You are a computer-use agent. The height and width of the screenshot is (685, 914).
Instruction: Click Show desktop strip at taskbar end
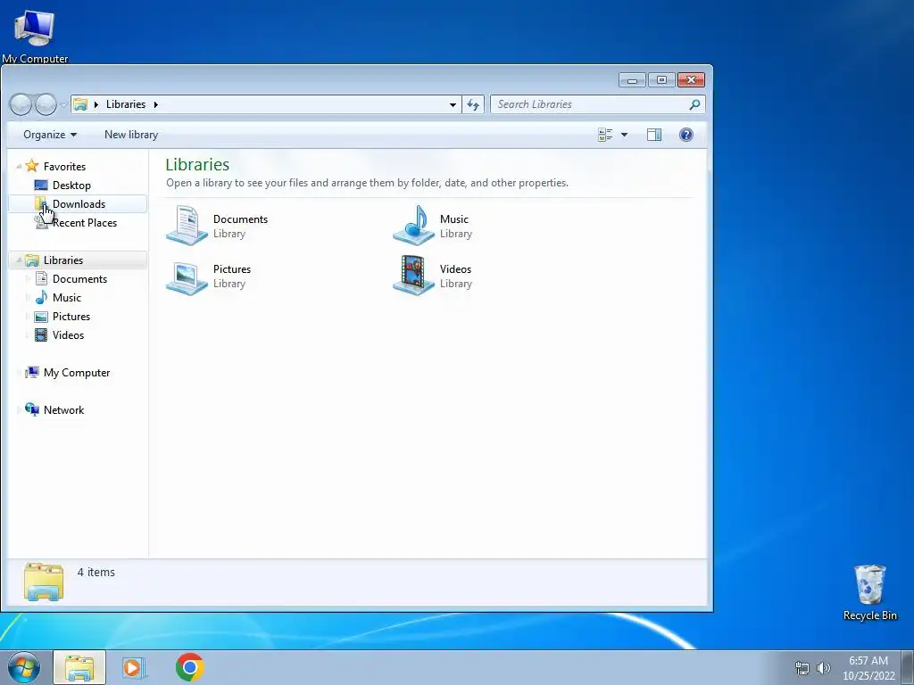point(908,667)
